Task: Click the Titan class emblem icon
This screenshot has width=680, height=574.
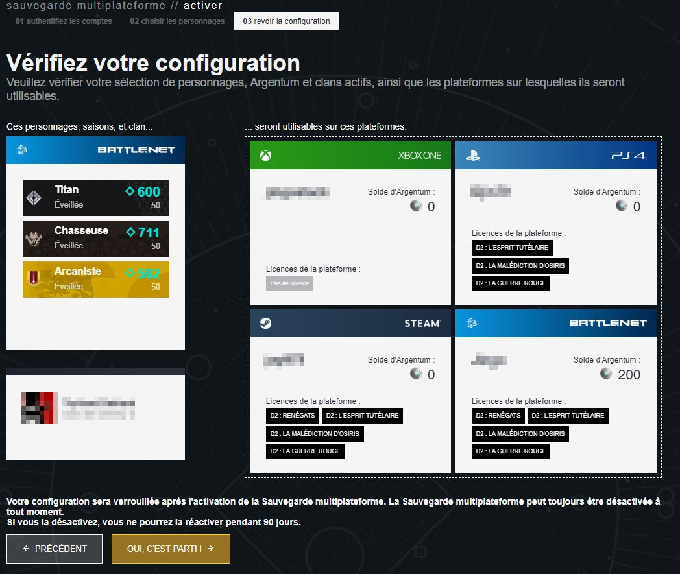Action: tap(34, 198)
